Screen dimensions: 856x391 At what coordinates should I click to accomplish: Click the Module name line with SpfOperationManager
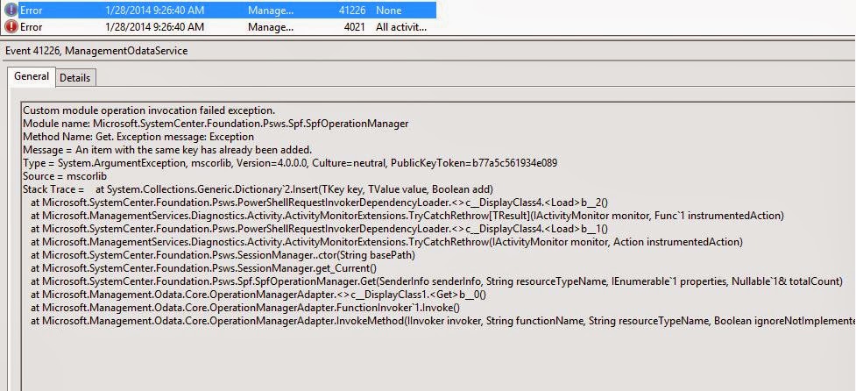tap(216, 124)
